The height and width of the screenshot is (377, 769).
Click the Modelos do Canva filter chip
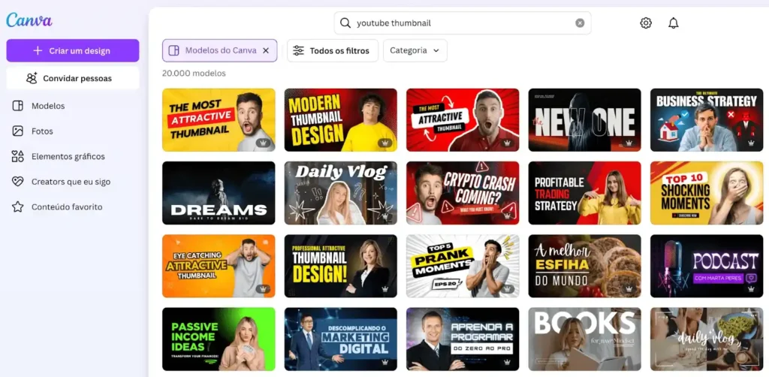click(x=220, y=50)
